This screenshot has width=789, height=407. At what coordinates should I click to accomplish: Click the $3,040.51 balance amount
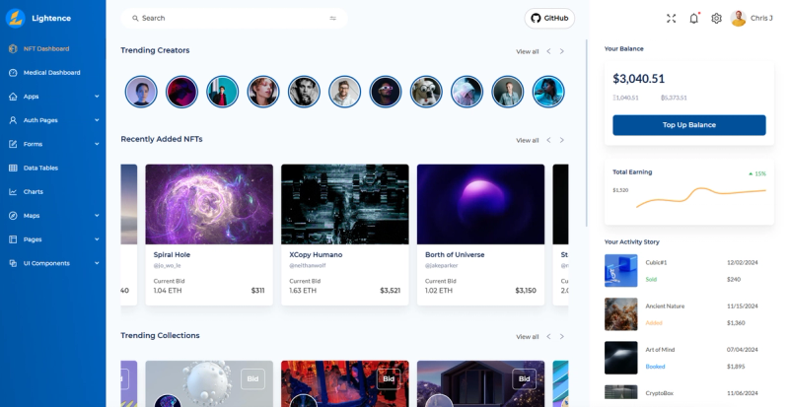(638, 79)
